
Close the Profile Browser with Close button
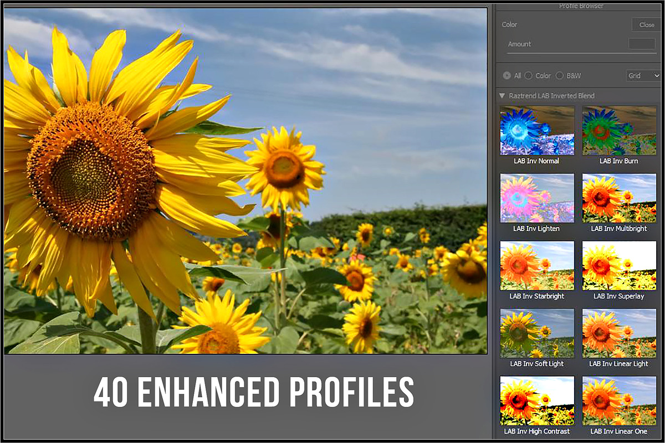pos(646,24)
